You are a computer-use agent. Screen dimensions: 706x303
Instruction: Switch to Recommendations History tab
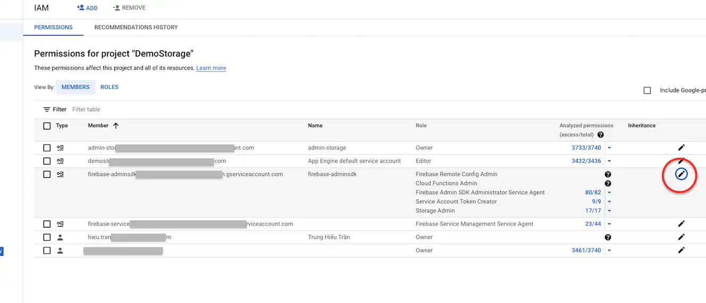[x=136, y=27]
